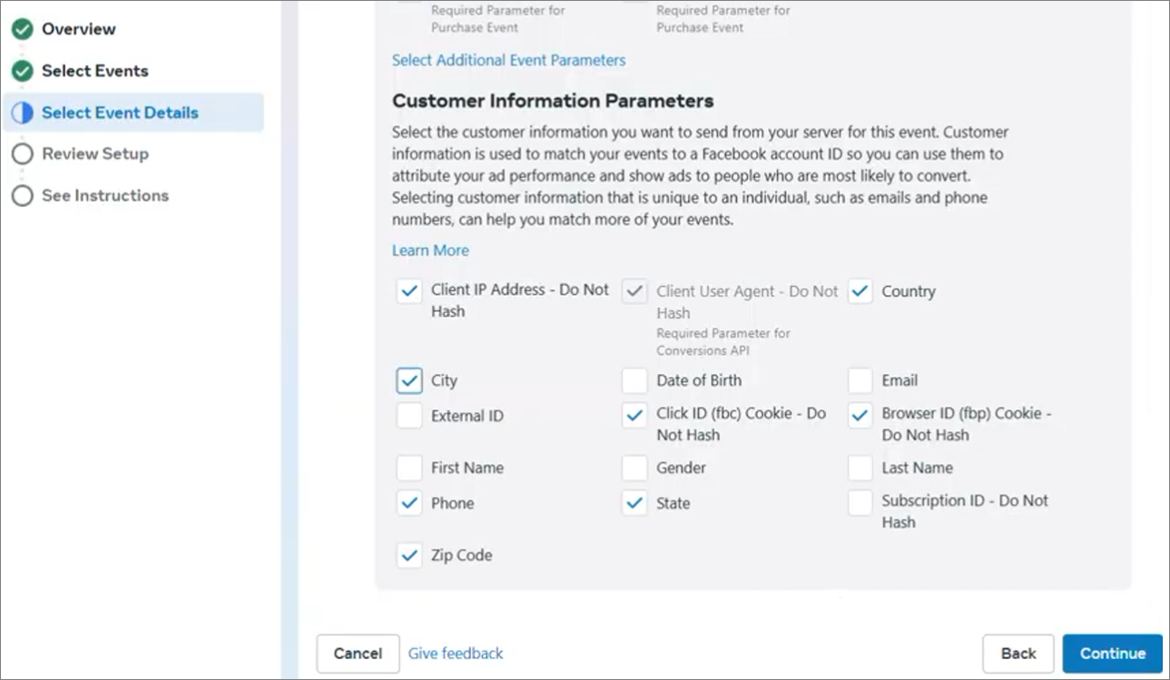The width and height of the screenshot is (1170, 680).
Task: Click the half-filled Select Event Details step icon
Action: [22, 113]
